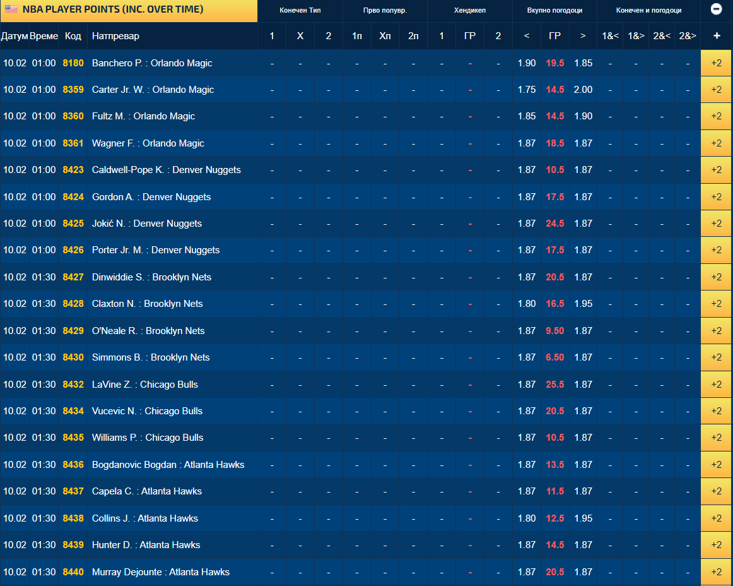Click the 9.50 points line for O'Neale R.

click(x=555, y=330)
